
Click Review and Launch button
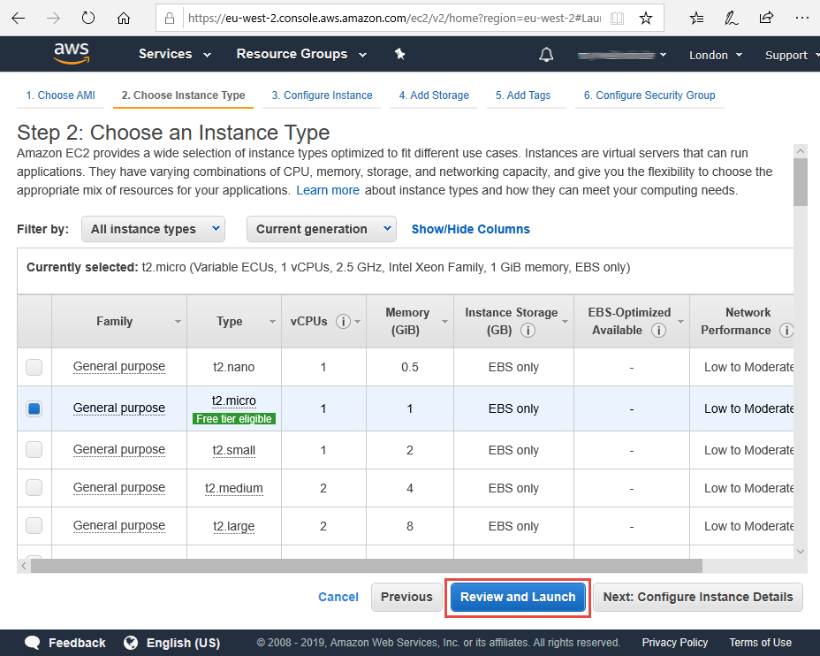(x=518, y=597)
